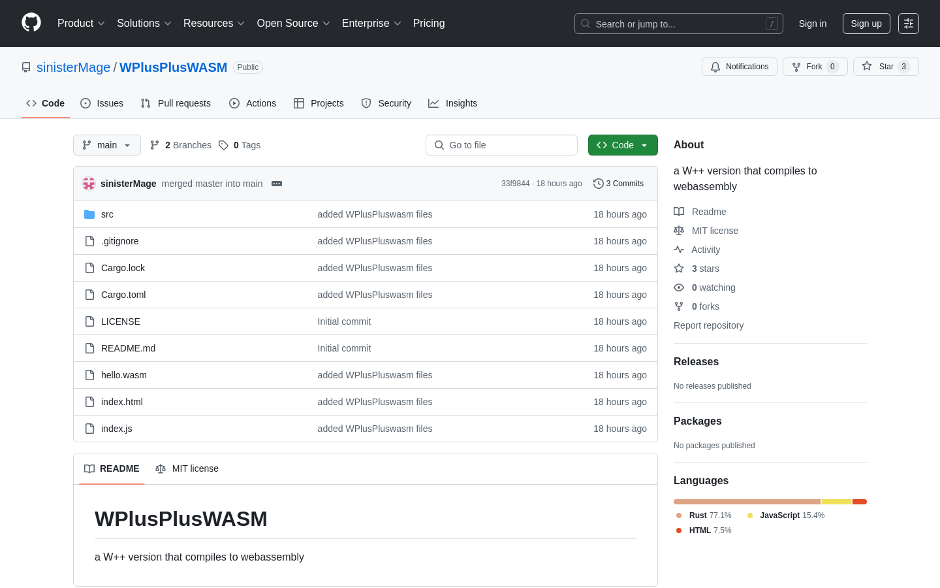Focus the Search or jump to field
The image size is (940, 588).
679,24
